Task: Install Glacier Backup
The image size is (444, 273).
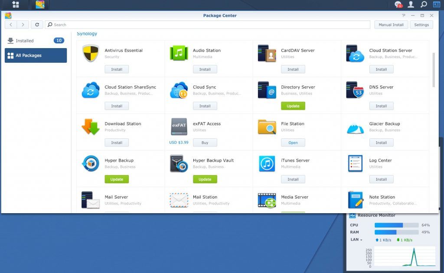Action: click(x=381, y=143)
